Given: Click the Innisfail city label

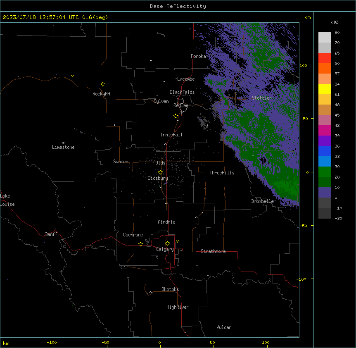Looking at the screenshot, I should click(x=171, y=135).
